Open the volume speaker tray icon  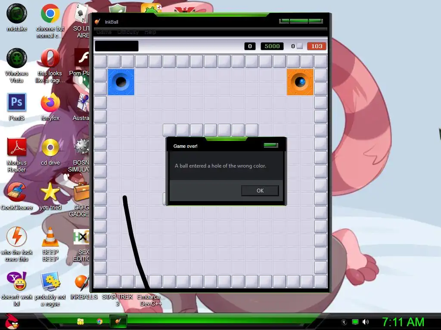pos(365,322)
